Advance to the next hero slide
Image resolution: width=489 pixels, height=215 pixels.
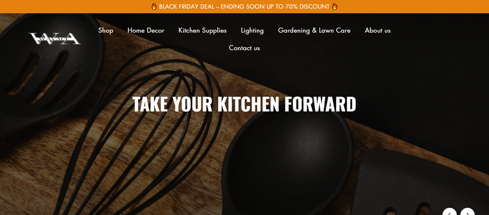468,212
